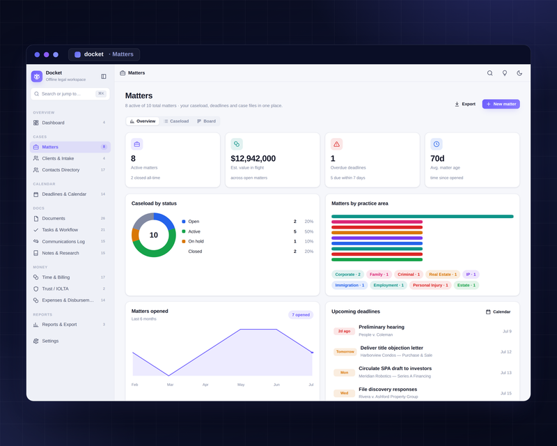Select the Overview tab
Screen dimensions: 557x446
click(143, 121)
